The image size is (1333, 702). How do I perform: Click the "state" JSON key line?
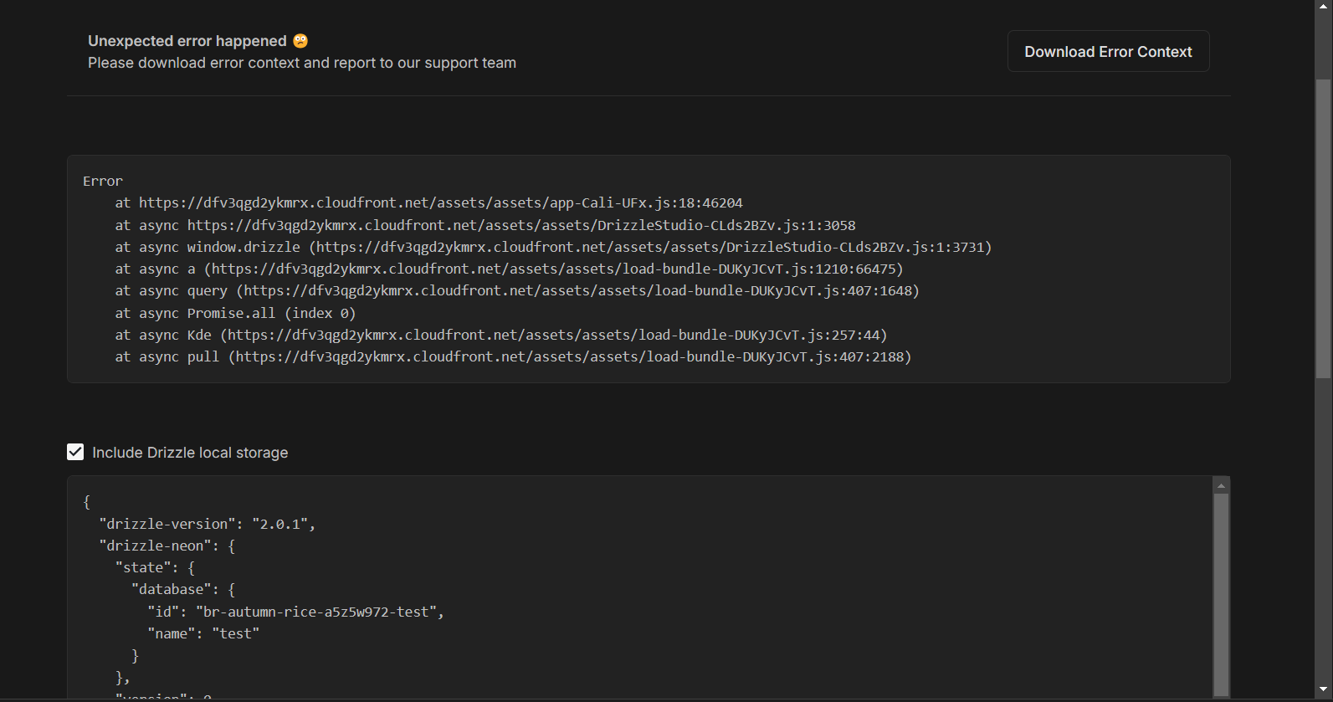click(x=155, y=567)
